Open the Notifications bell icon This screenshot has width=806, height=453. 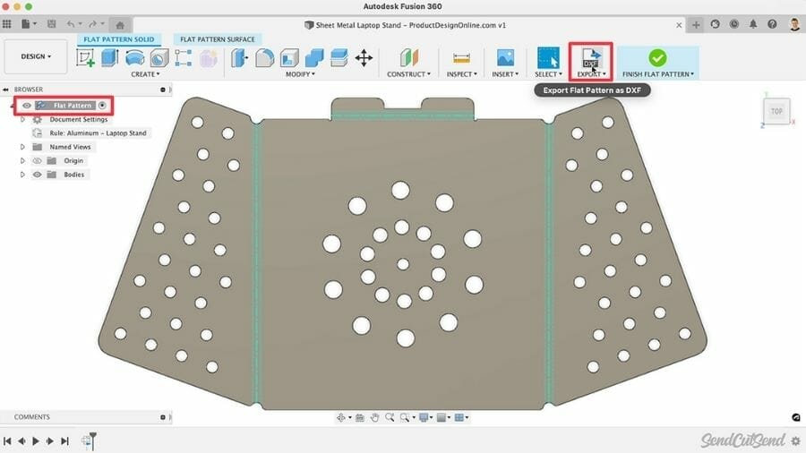[753, 24]
